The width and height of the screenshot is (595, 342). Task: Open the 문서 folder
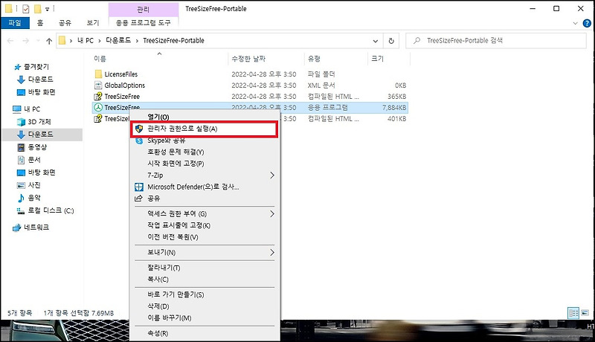tap(29, 160)
